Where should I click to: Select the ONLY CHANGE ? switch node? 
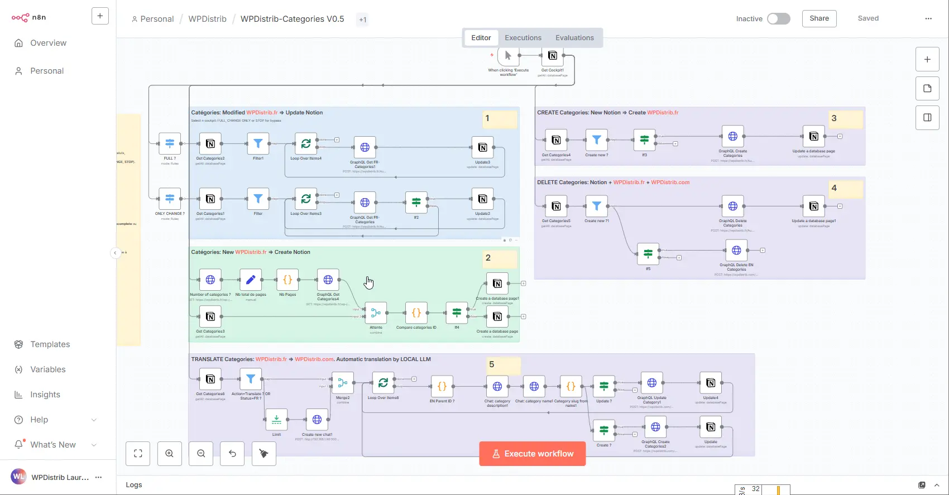click(170, 199)
